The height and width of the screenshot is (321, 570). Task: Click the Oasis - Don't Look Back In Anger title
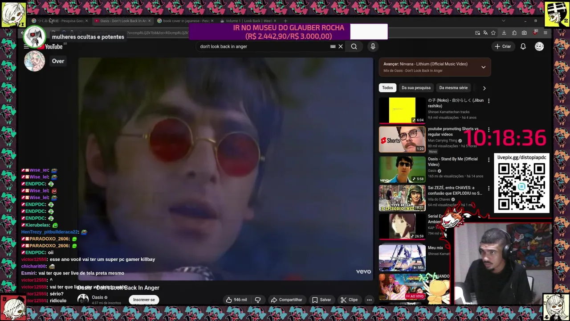(118, 288)
